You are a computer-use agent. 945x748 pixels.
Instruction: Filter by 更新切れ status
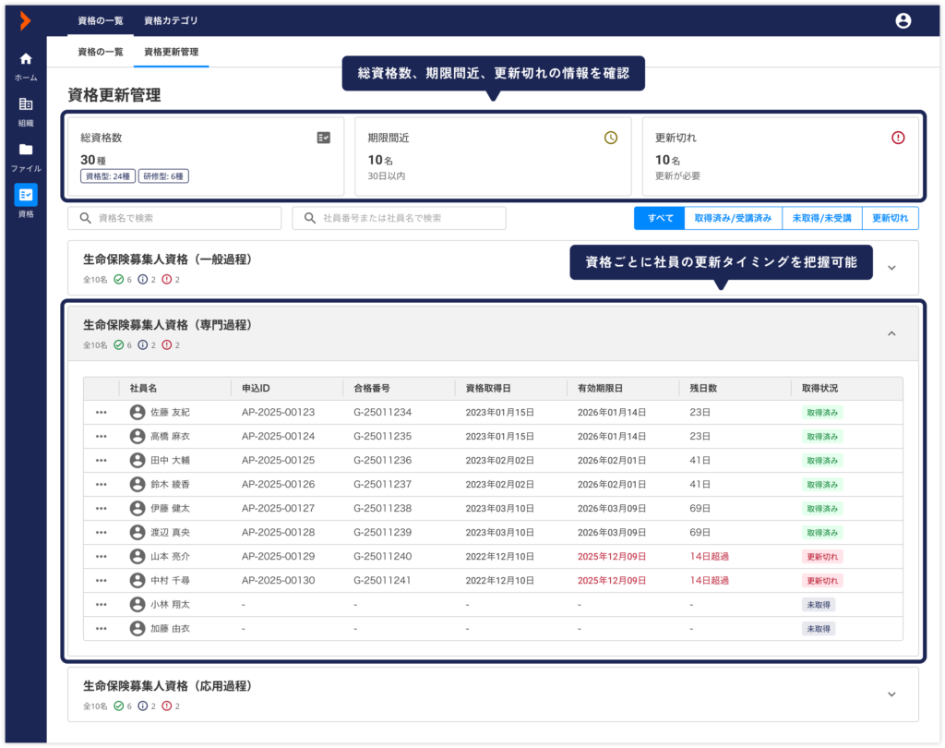890,218
